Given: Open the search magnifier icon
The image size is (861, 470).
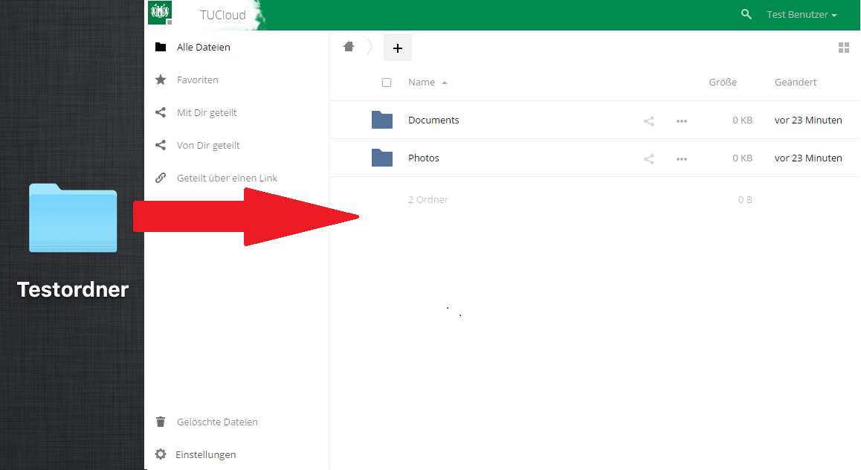Looking at the screenshot, I should click(746, 14).
